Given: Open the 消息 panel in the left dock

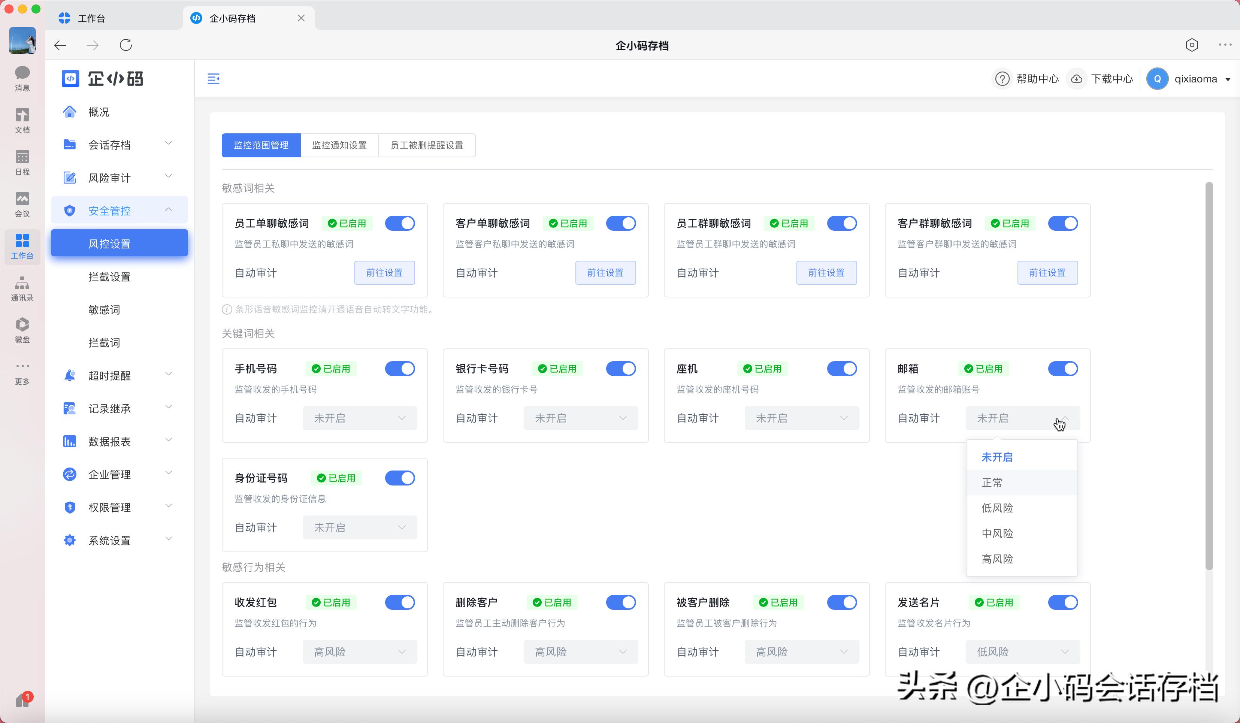Looking at the screenshot, I should click(22, 76).
